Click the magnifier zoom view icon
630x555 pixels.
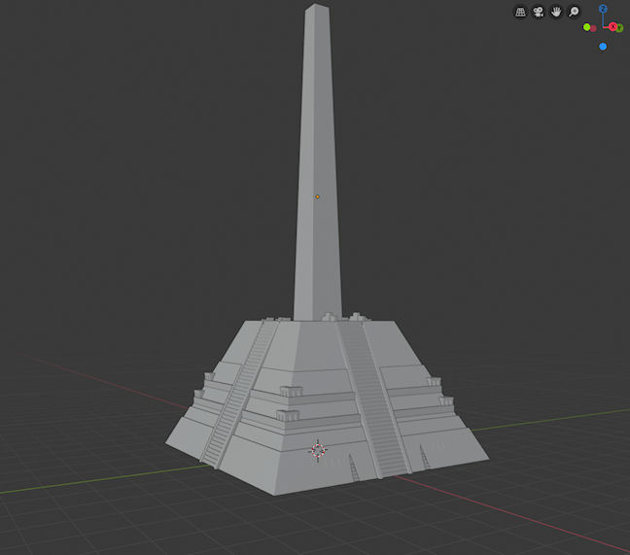click(574, 12)
